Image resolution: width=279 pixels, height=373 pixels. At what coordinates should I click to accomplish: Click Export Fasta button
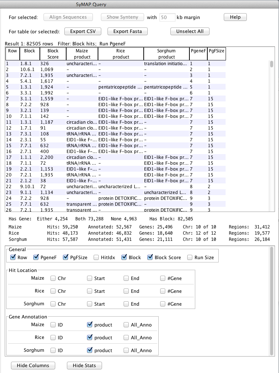tap(127, 31)
